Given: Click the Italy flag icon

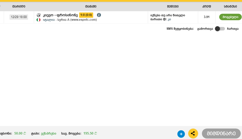Looking at the screenshot, I should click(38, 20).
